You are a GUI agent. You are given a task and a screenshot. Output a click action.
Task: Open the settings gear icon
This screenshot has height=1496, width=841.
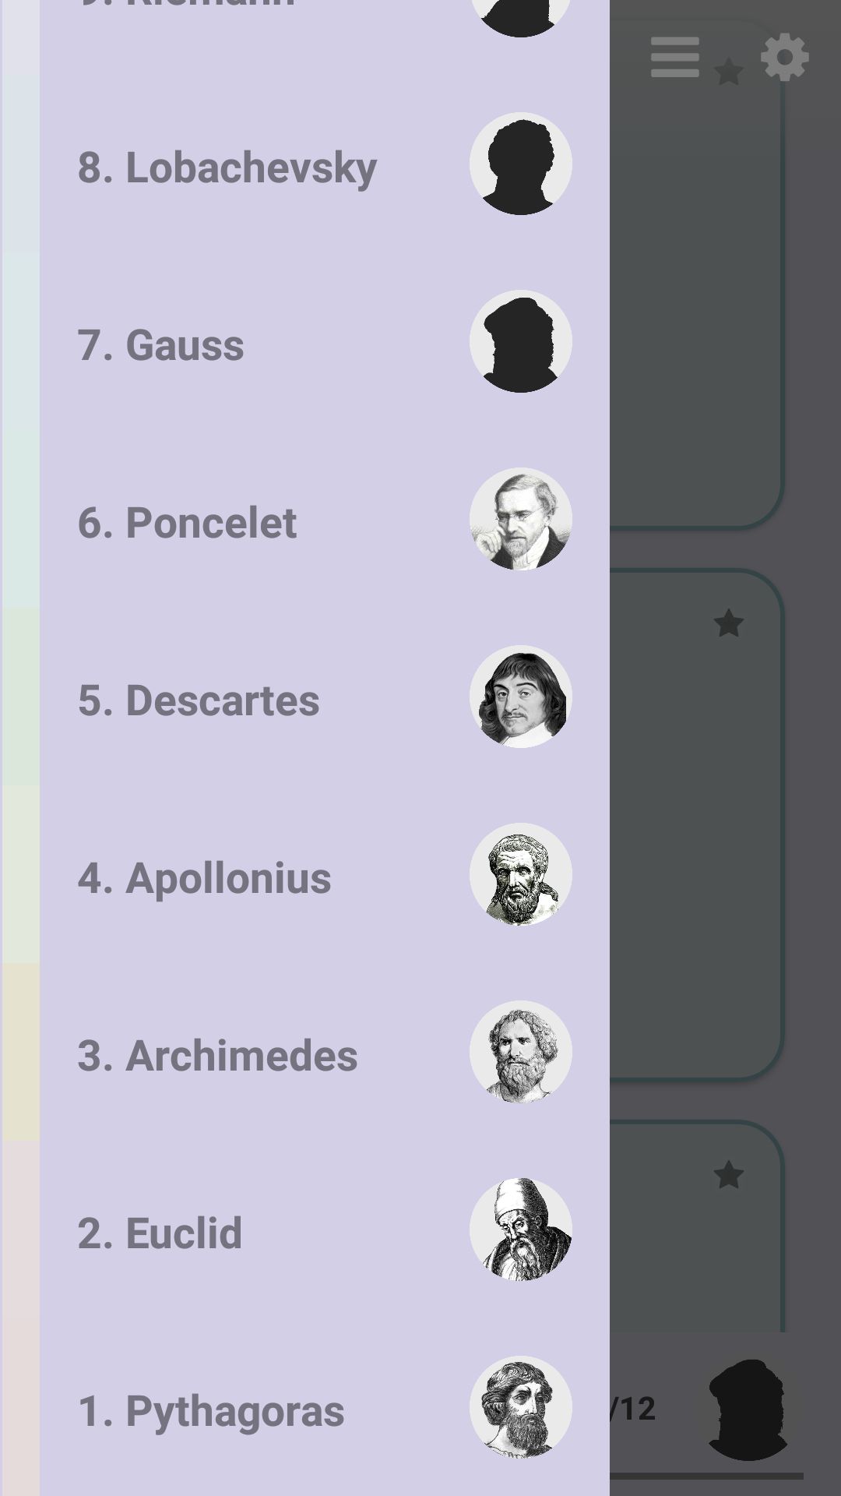784,57
